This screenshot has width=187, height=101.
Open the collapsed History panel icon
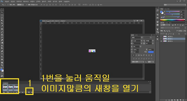point(158,10)
